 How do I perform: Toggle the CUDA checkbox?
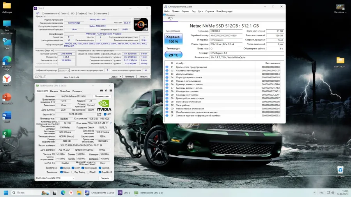coord(73,168)
